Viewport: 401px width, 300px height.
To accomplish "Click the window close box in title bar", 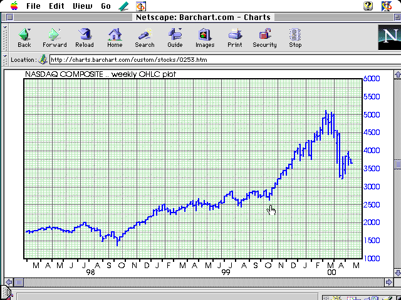I will pyautogui.click(x=9, y=17).
